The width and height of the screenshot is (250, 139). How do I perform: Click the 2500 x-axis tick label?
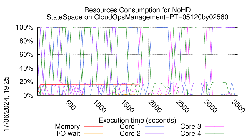pyautogui.click(x=183, y=106)
